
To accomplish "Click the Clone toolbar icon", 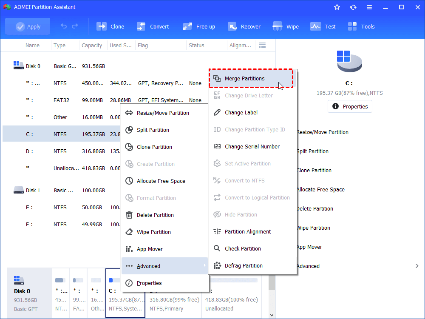I will point(110,26).
